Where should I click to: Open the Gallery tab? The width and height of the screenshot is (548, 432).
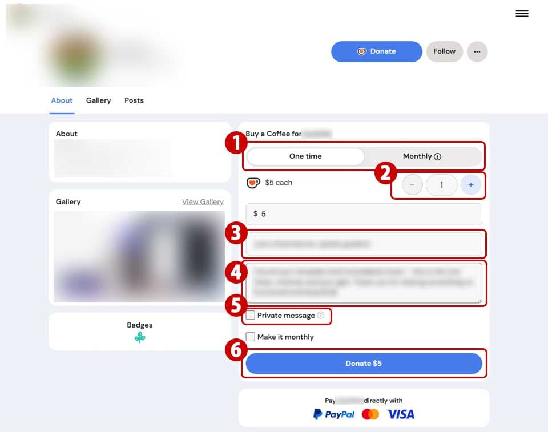coord(99,100)
